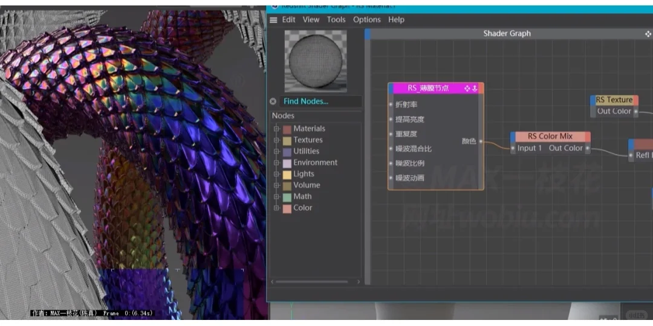Select the Math category color swatch

click(x=287, y=197)
